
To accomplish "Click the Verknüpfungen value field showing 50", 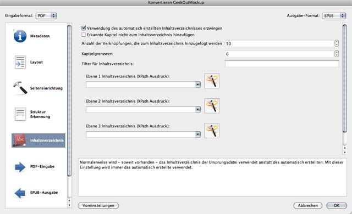I will coord(279,43).
